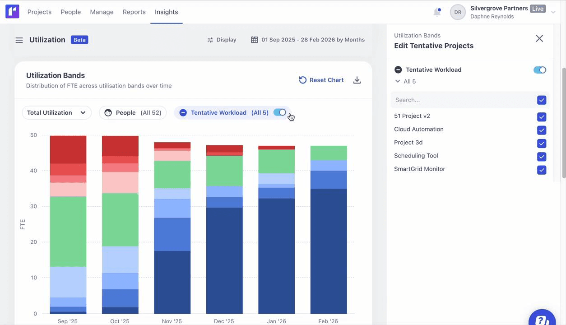Go to Projects in the navigation
566x325 pixels.
click(39, 12)
